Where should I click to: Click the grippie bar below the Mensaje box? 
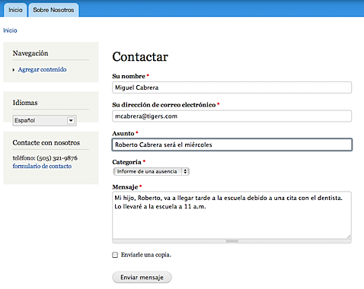click(231, 241)
